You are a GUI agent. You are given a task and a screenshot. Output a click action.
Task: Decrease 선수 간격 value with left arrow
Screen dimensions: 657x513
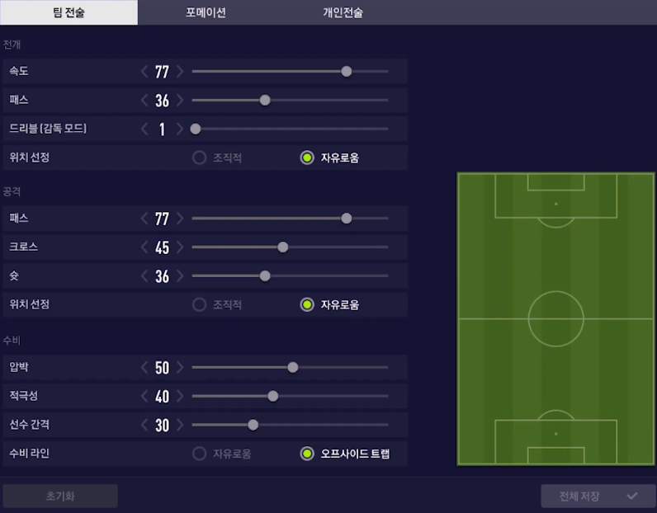pos(144,425)
